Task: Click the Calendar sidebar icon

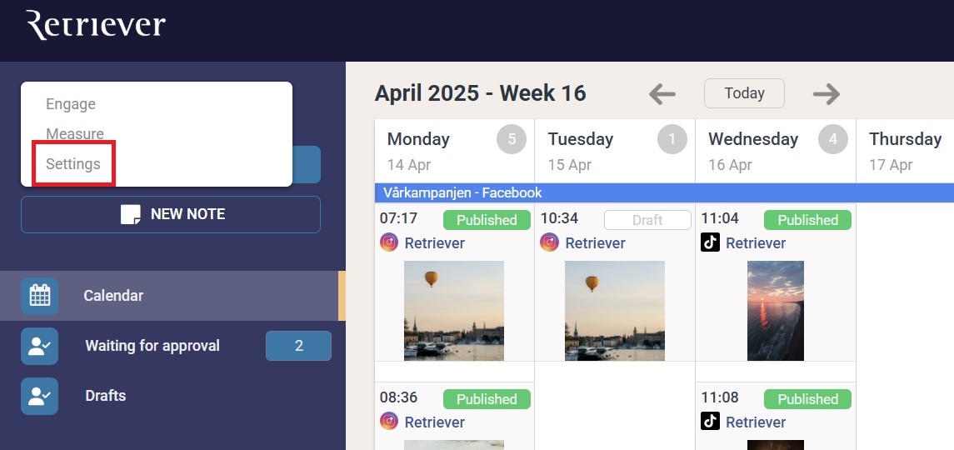Action: pos(40,296)
